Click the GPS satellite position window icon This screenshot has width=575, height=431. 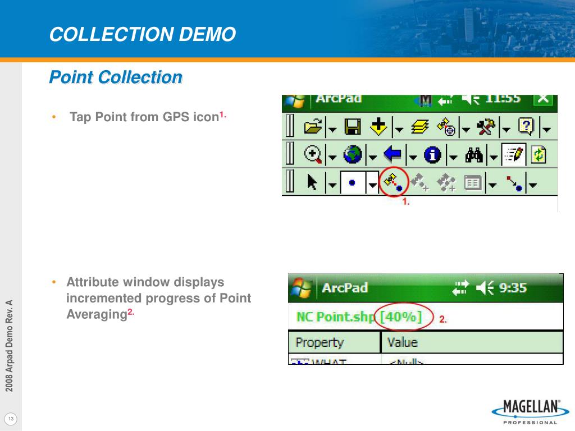click(446, 127)
